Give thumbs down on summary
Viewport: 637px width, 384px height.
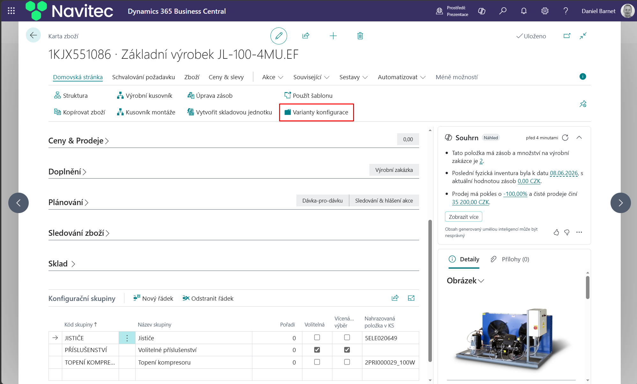tap(567, 232)
